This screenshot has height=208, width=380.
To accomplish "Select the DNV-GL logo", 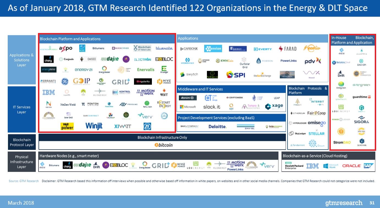I will tap(246, 126).
